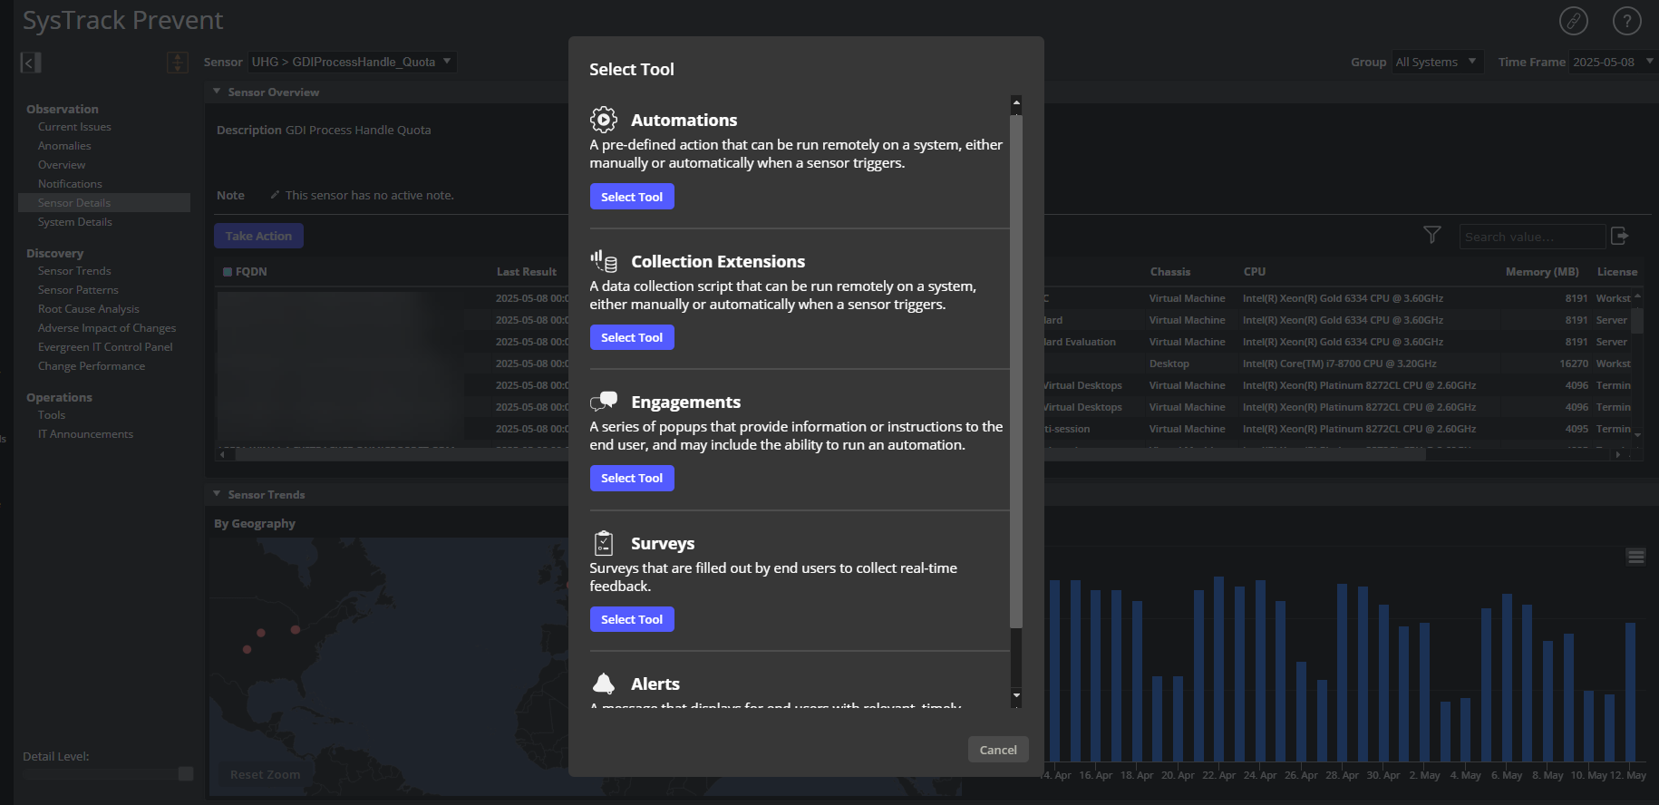This screenshot has width=1659, height=805.
Task: Click the Take Action button
Action: [x=258, y=236]
